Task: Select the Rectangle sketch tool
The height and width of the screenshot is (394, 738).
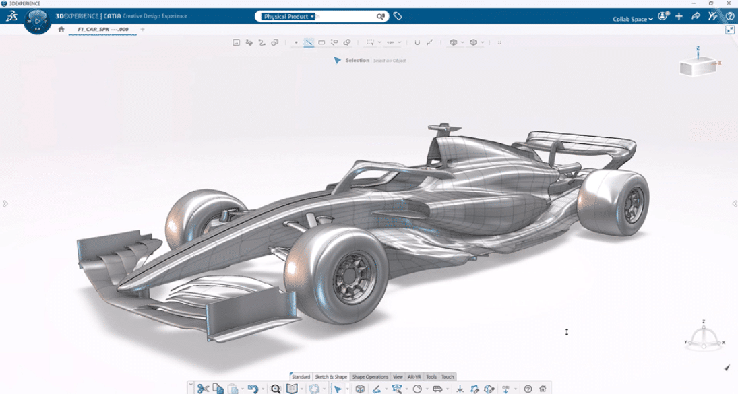Action: (x=322, y=42)
